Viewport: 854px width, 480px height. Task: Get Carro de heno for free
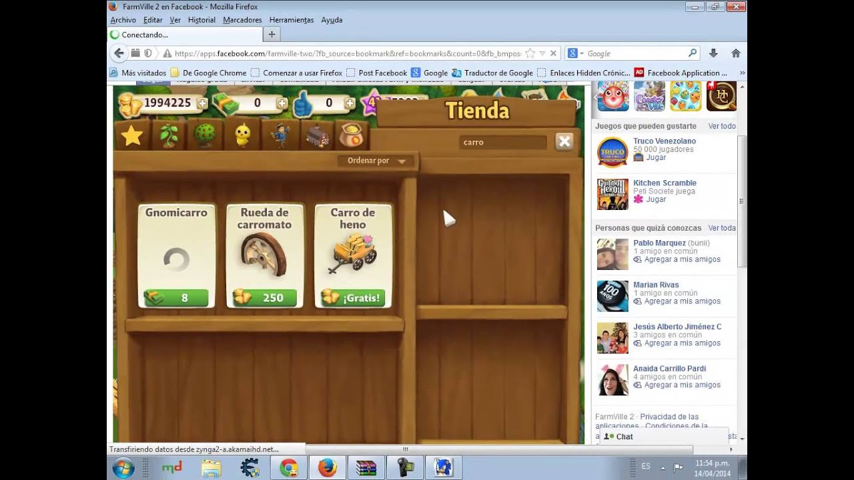pos(353,298)
